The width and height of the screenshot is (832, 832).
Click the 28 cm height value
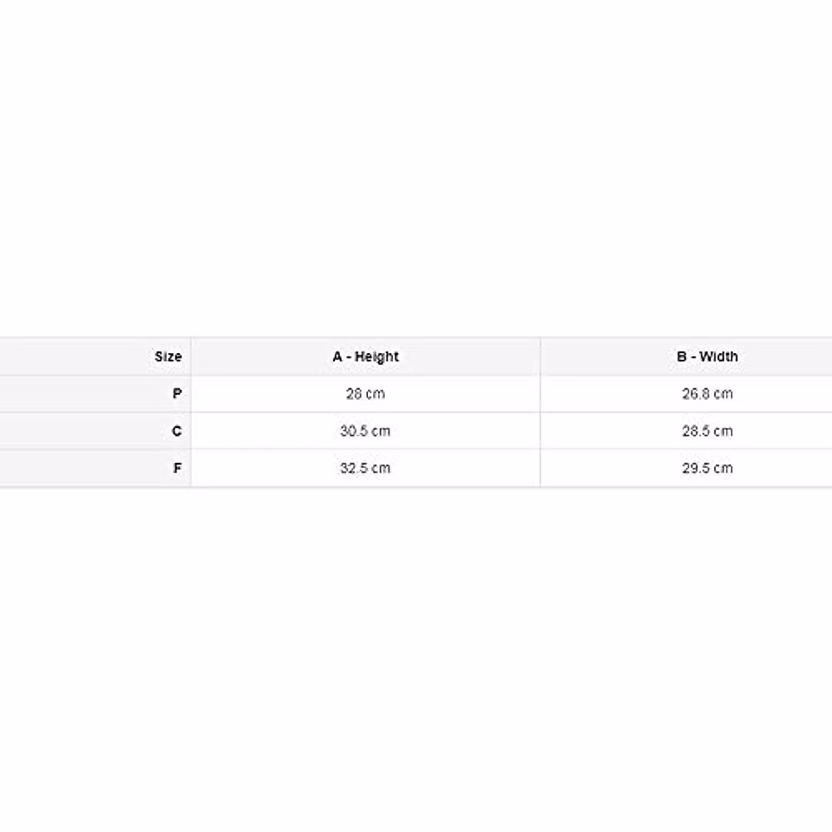tap(365, 394)
